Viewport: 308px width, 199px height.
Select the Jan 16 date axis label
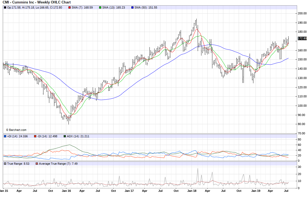[66, 191]
